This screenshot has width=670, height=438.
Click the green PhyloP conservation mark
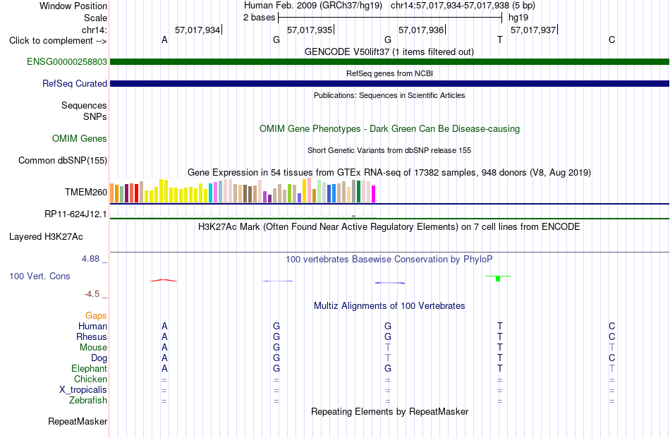pyautogui.click(x=498, y=278)
